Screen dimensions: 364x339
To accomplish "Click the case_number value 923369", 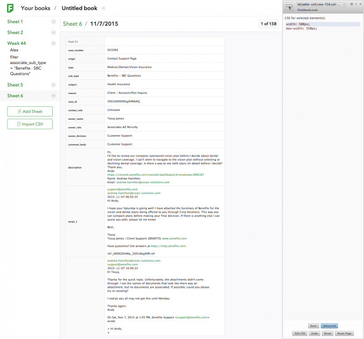I will pyautogui.click(x=113, y=50).
